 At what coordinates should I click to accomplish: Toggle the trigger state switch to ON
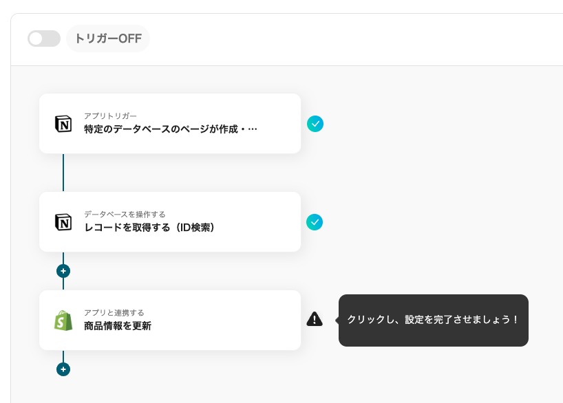coord(44,39)
